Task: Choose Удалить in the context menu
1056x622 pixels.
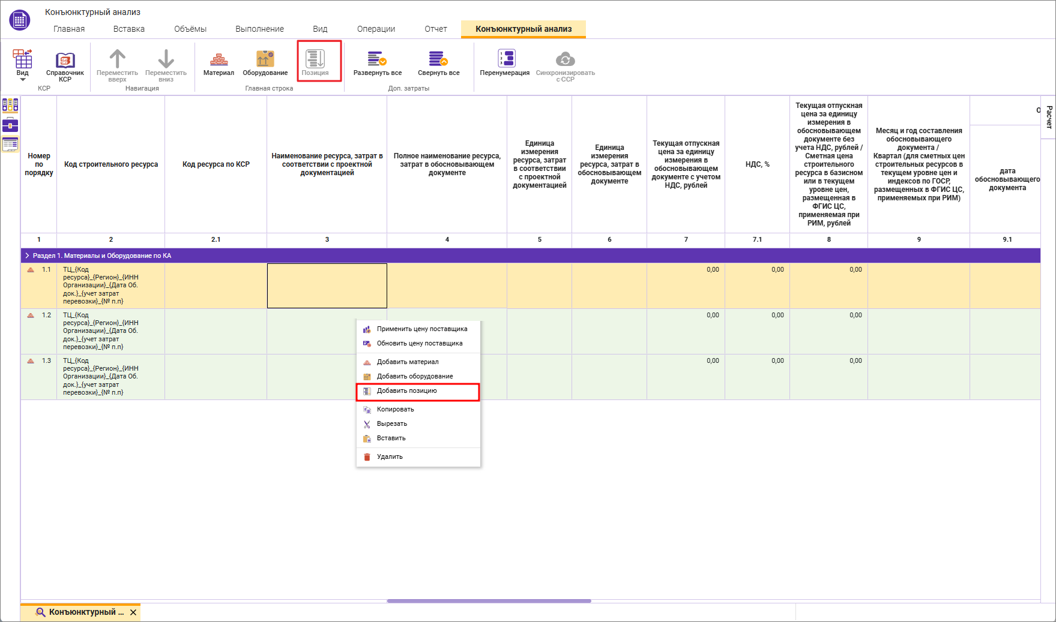Action: (x=390, y=457)
